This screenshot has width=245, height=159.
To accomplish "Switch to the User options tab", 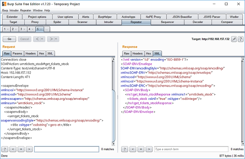I will [65, 17].
